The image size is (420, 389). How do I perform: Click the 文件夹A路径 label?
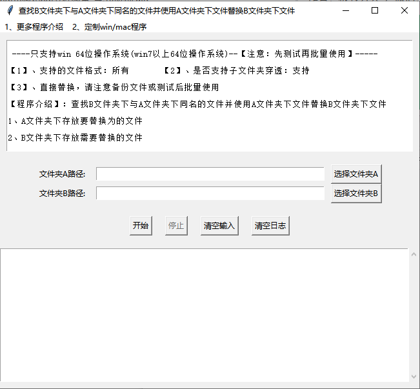click(62, 174)
